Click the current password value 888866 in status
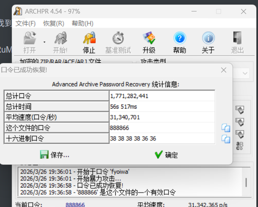This screenshot has height=207, width=258. click(x=75, y=205)
